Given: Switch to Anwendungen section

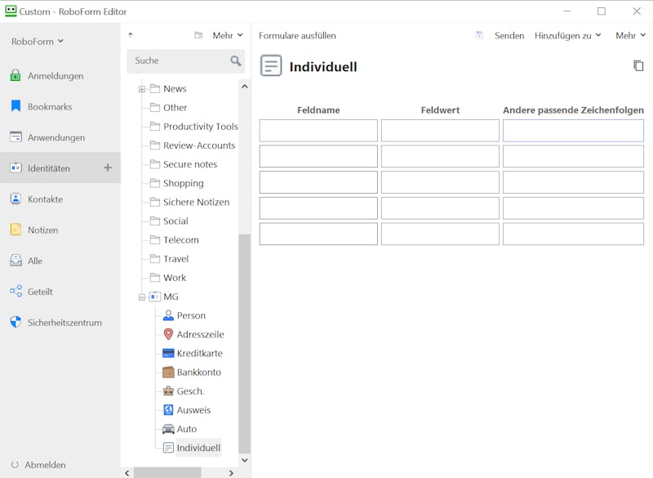Looking at the screenshot, I should pyautogui.click(x=56, y=137).
